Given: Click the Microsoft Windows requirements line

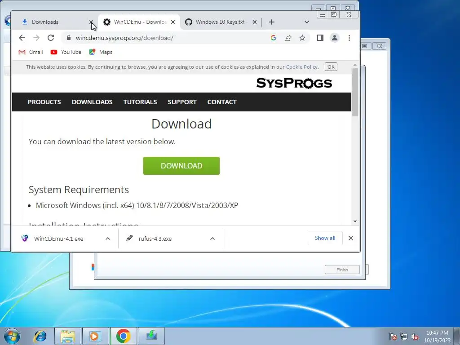Looking at the screenshot, I should [137, 205].
